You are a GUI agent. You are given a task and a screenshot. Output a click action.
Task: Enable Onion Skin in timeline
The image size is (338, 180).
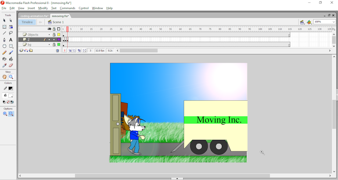click(70, 51)
